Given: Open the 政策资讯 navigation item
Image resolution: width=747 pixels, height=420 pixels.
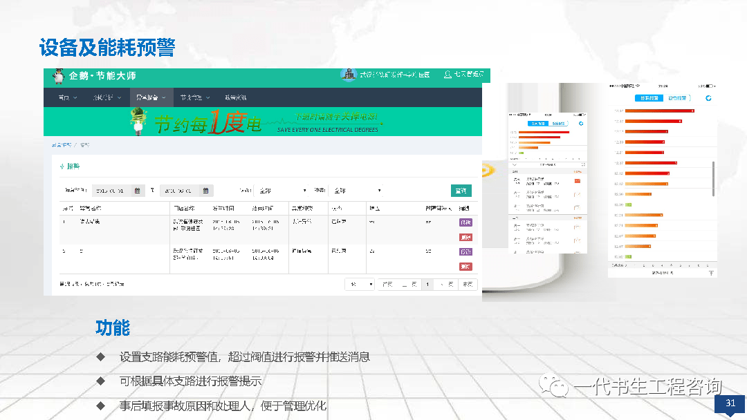Looking at the screenshot, I should (235, 97).
